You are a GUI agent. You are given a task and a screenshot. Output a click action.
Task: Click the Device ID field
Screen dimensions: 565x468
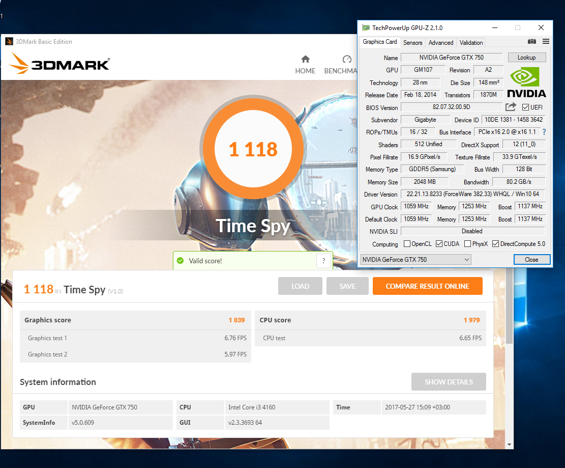[x=514, y=120]
